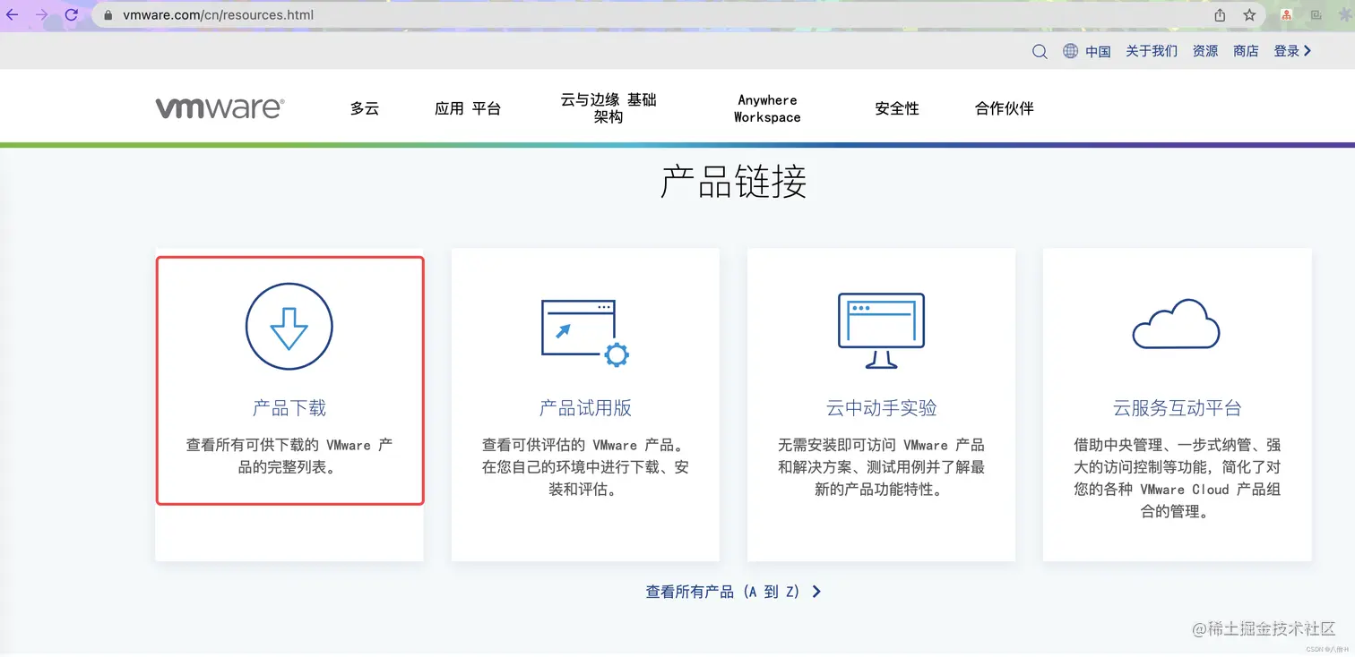Click the 云中动手实验 card title
1355x657 pixels.
881,408
